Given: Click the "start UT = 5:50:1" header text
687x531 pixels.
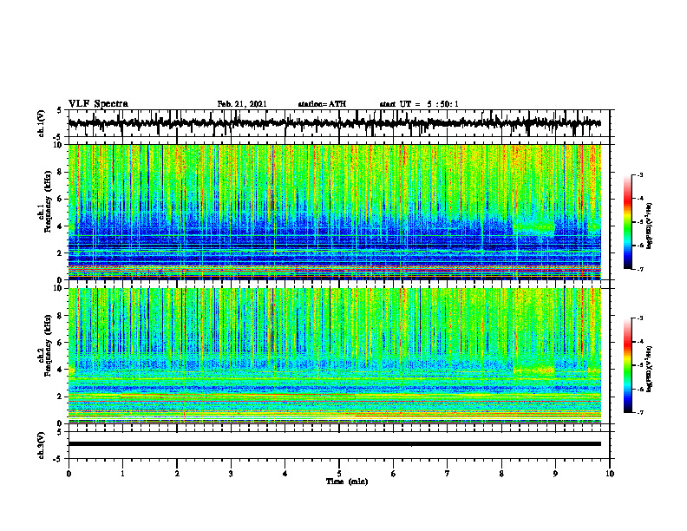Looking at the screenshot, I should [x=419, y=104].
